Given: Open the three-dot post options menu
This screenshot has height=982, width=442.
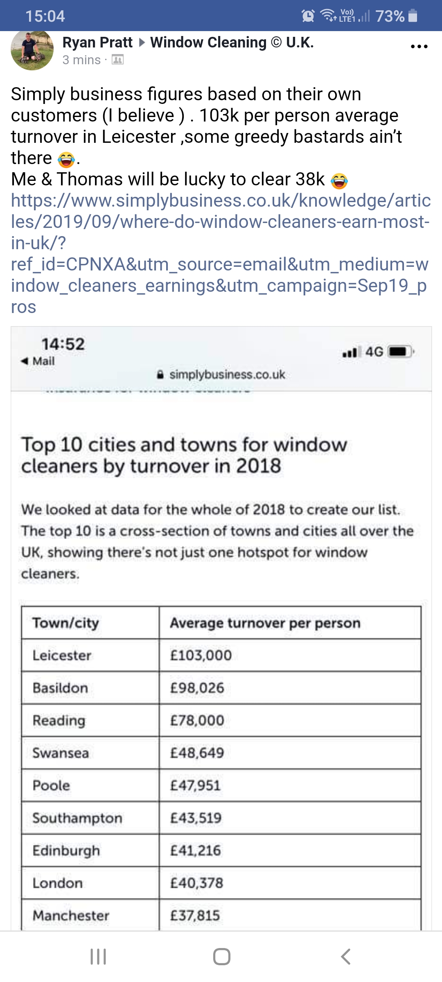Looking at the screenshot, I should click(419, 47).
